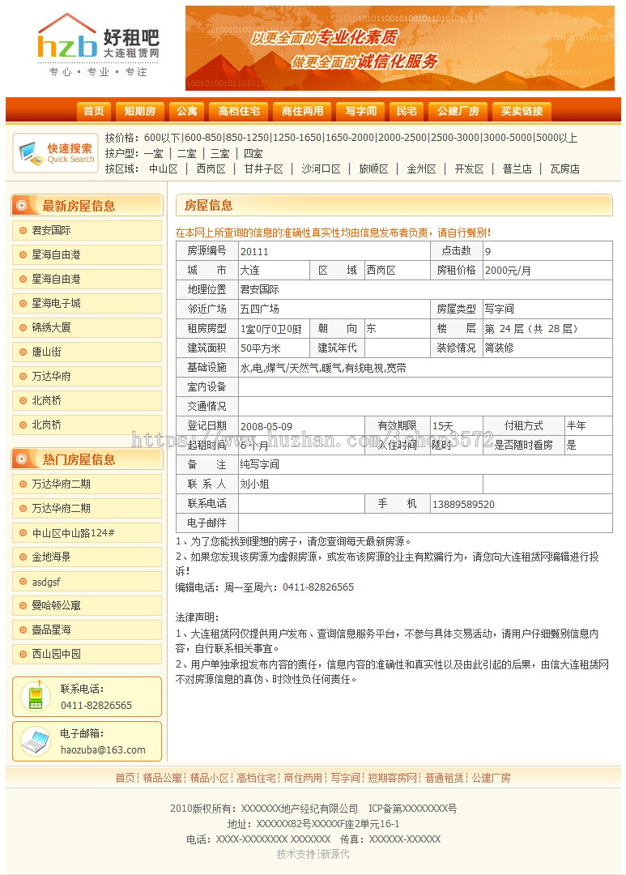Filter by area 西岗区

click(x=211, y=169)
